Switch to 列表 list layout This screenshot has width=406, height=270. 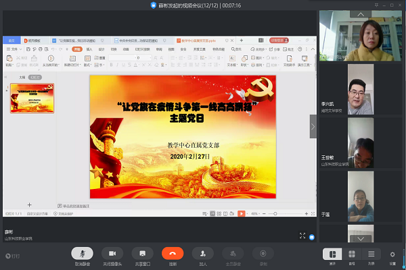371,254
